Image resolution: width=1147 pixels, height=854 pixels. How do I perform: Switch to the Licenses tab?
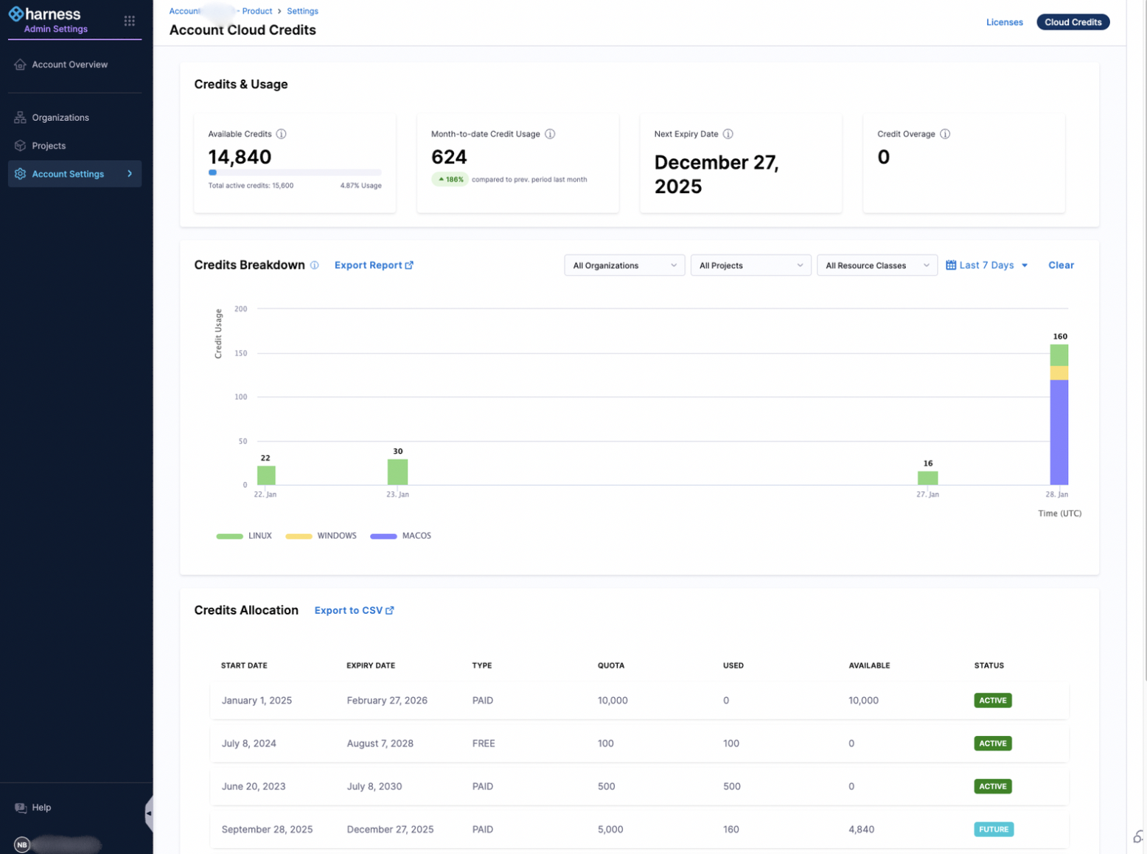1004,22
